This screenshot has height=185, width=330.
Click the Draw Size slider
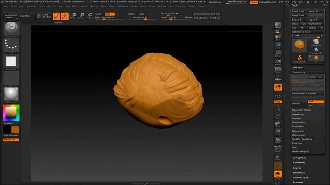pyautogui.click(x=172, y=18)
